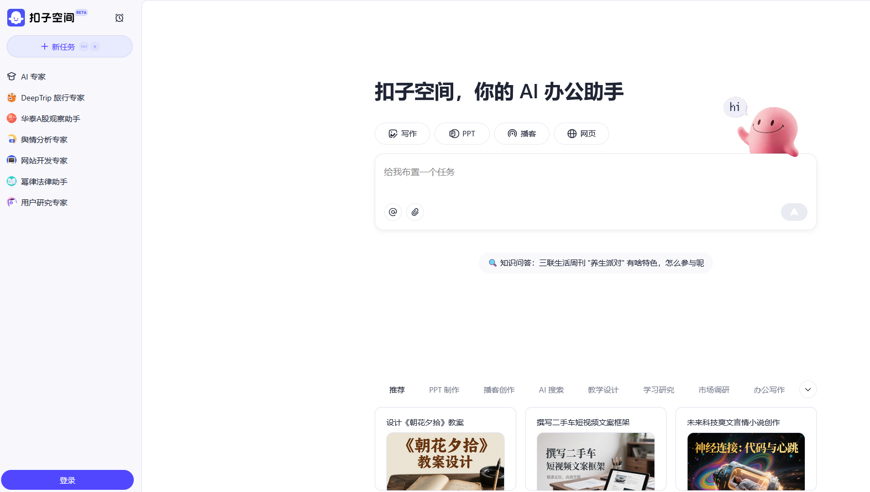Open the 知识问答 三联生活周刊 suggestion

tap(596, 263)
